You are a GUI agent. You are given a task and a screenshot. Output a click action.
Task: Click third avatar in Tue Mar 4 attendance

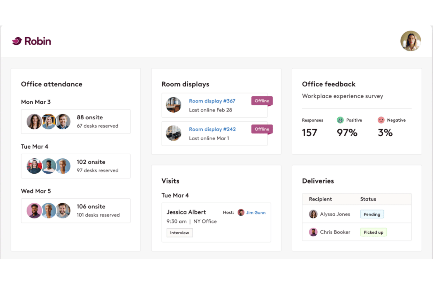(63, 166)
